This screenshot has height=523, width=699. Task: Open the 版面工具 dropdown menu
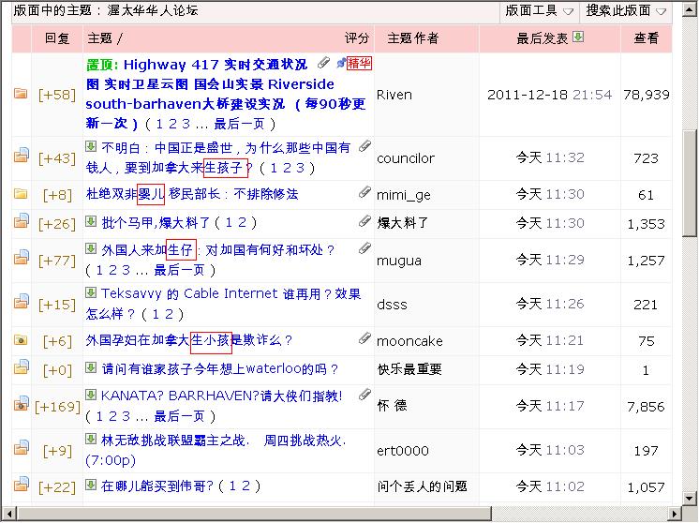point(539,11)
